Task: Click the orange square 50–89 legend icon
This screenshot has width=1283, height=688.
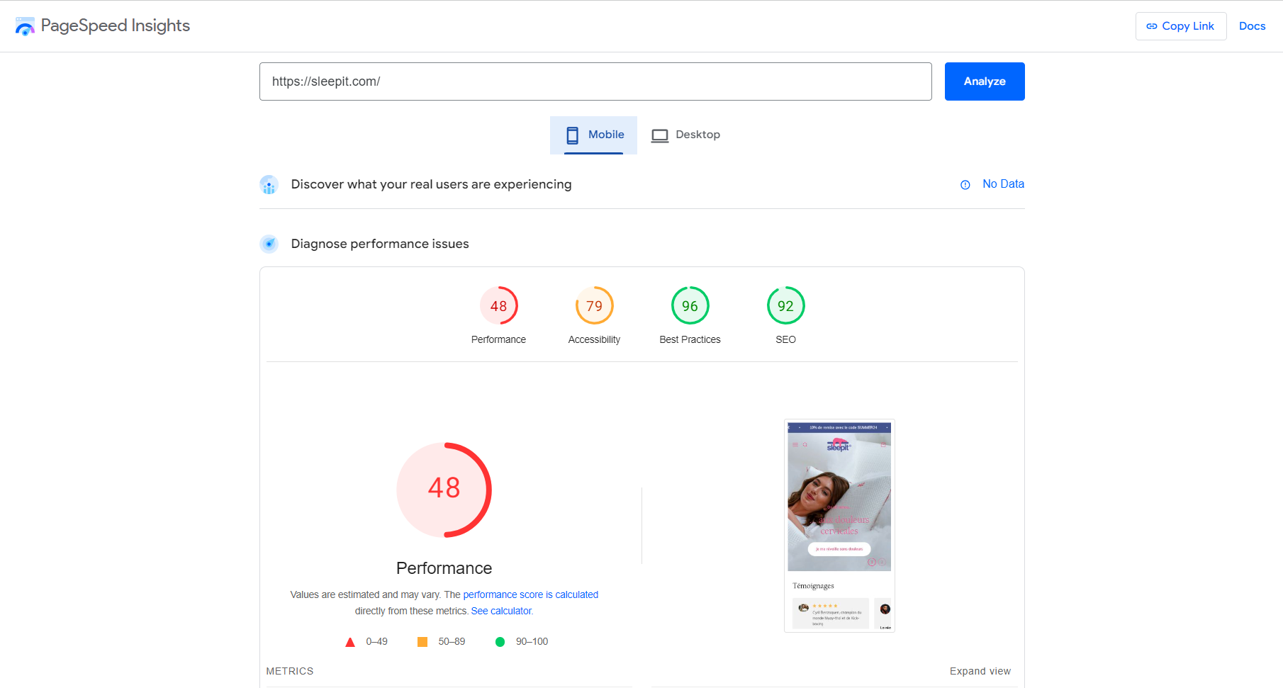Action: point(422,642)
